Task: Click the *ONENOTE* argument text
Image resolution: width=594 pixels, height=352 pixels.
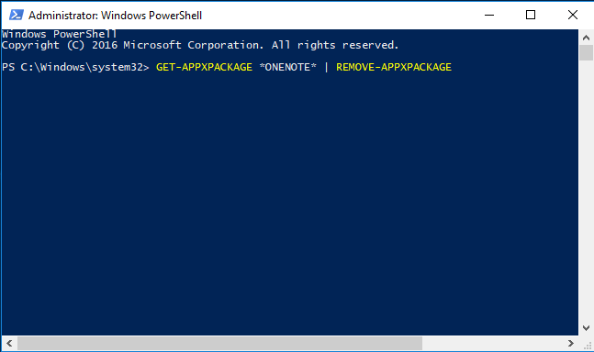Action: tap(288, 67)
